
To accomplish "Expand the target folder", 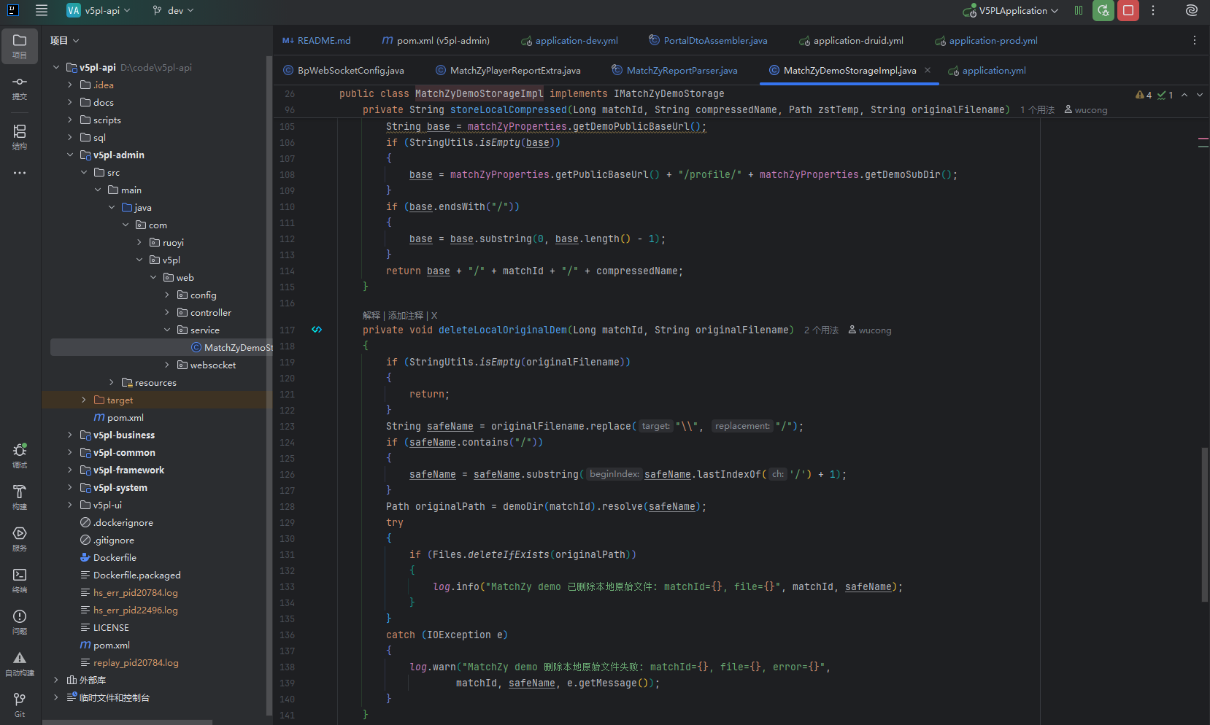I will coord(84,400).
